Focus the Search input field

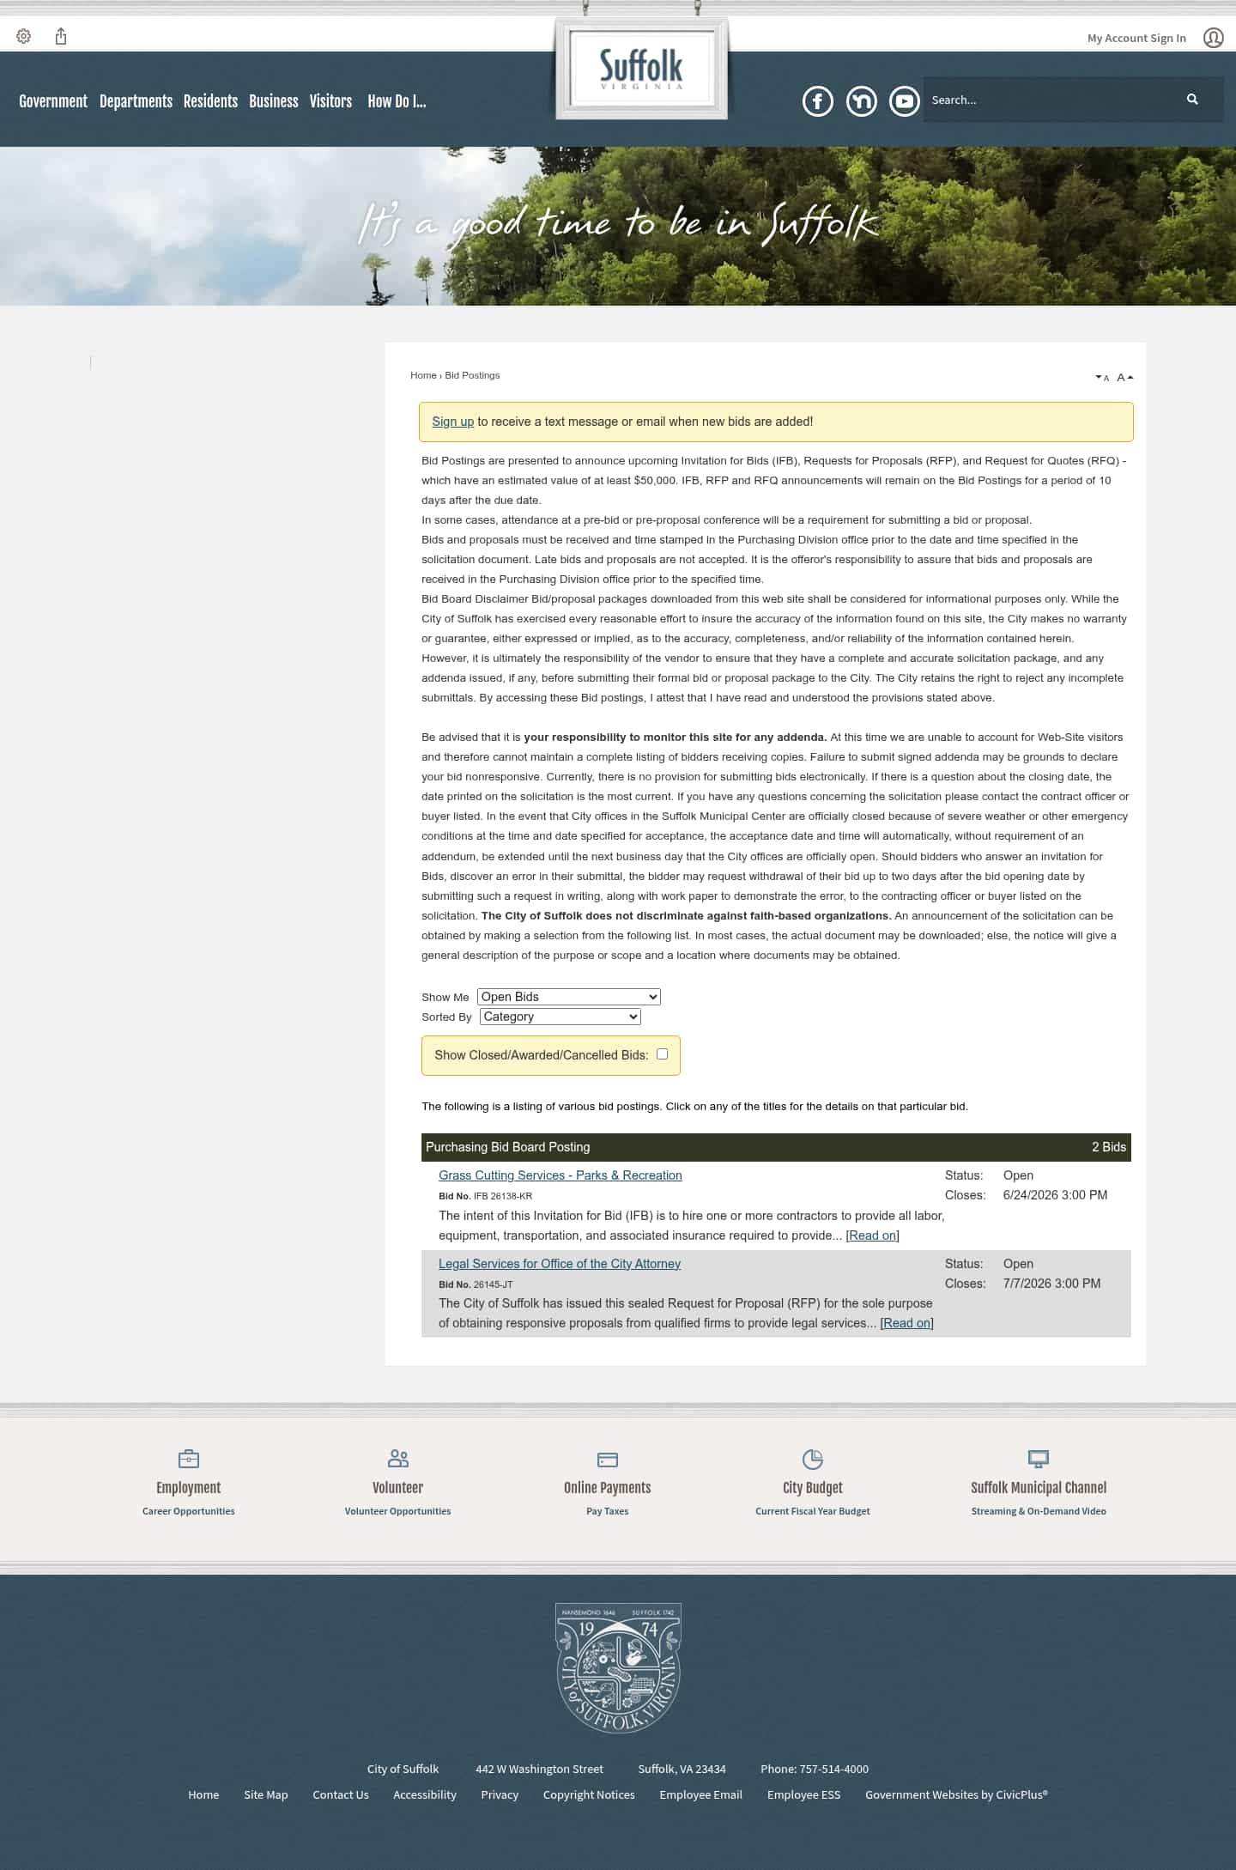point(1051,100)
